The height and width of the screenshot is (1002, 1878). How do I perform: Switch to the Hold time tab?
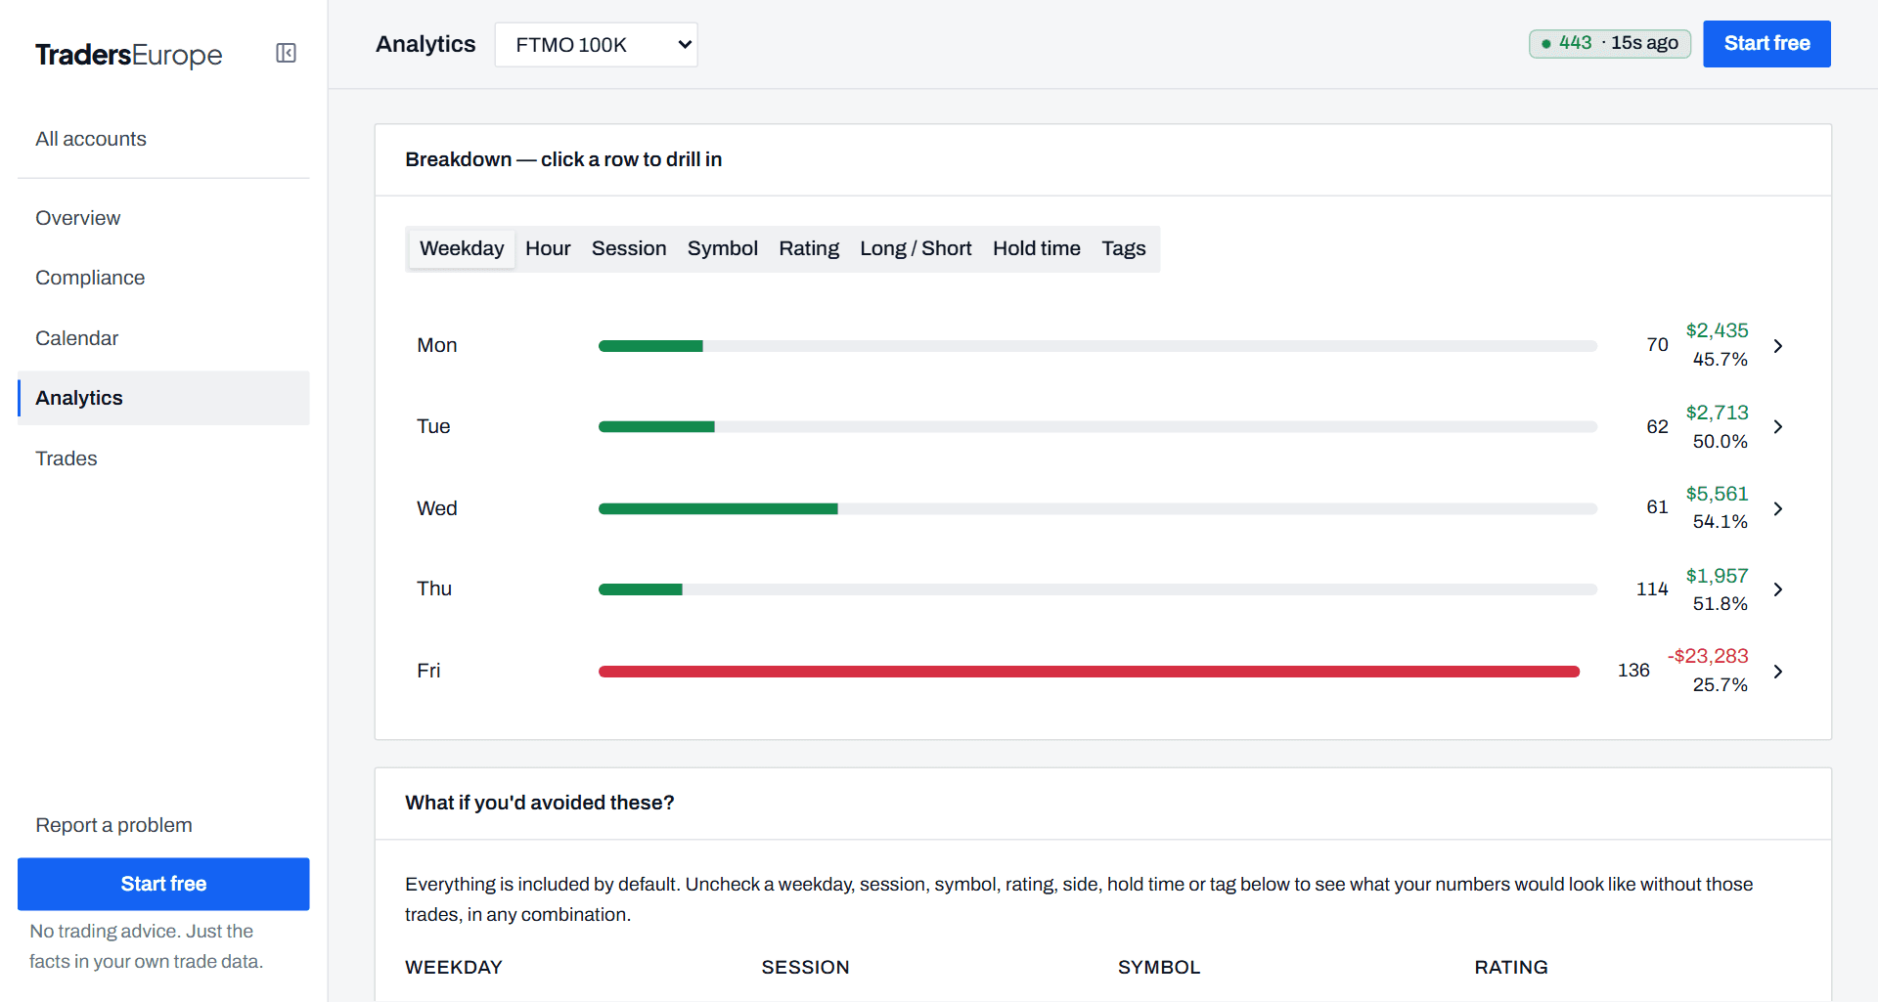click(x=1037, y=248)
